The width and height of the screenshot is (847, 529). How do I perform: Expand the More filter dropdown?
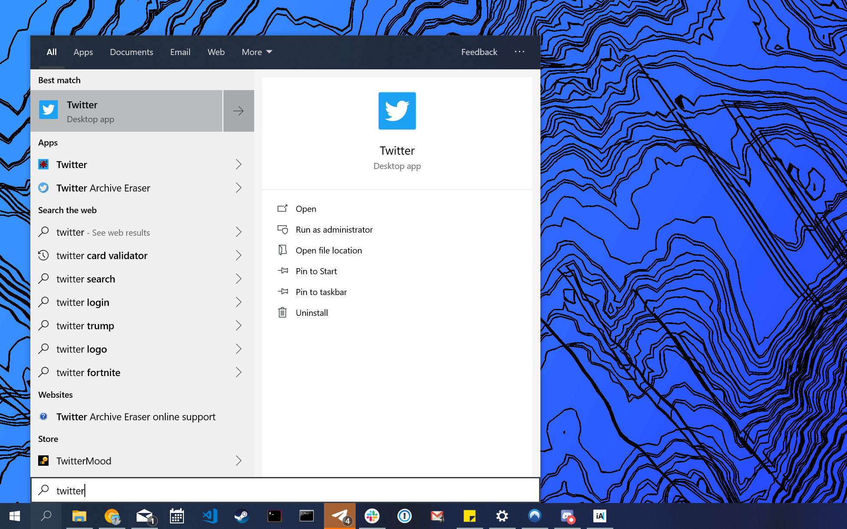pos(257,52)
